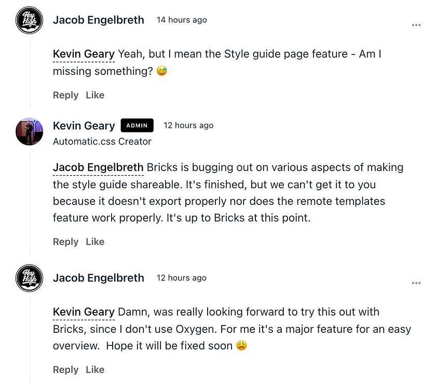The width and height of the screenshot is (436, 389).
Task: Click Jacob's avatar beside the last comment
Action: [29, 278]
